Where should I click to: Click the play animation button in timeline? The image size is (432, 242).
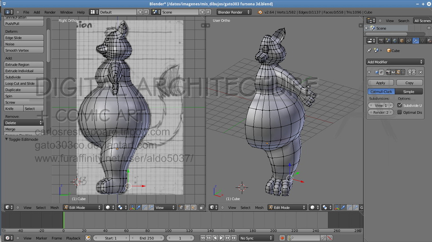click(x=221, y=238)
